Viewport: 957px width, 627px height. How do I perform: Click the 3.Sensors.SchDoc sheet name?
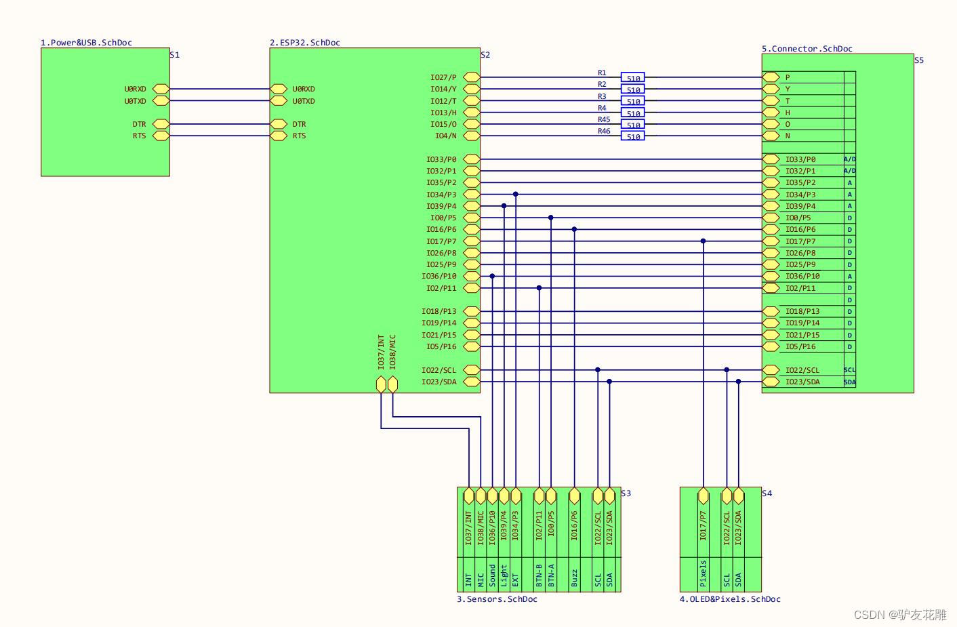497,599
